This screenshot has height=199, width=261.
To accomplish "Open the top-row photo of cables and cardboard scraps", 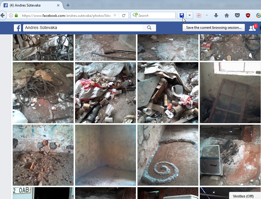I will tap(43, 47).
